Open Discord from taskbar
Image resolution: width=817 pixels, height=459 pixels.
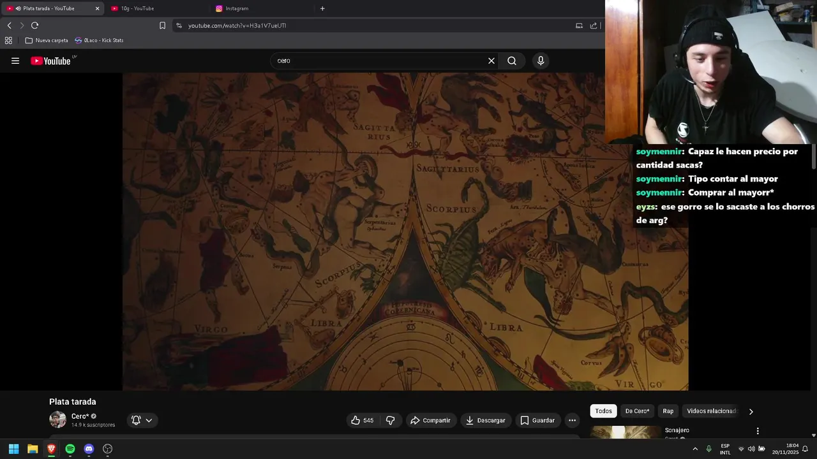89,449
